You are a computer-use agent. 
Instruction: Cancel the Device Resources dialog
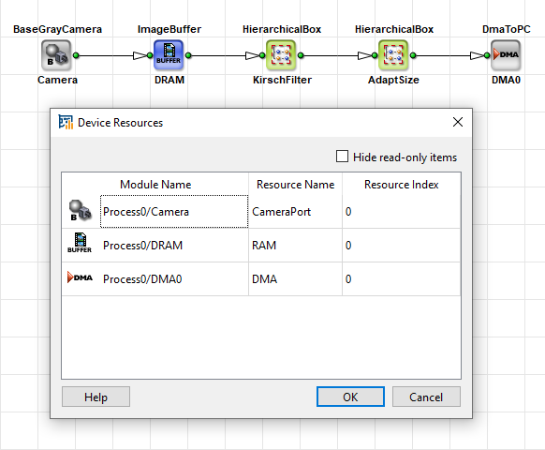tap(426, 397)
